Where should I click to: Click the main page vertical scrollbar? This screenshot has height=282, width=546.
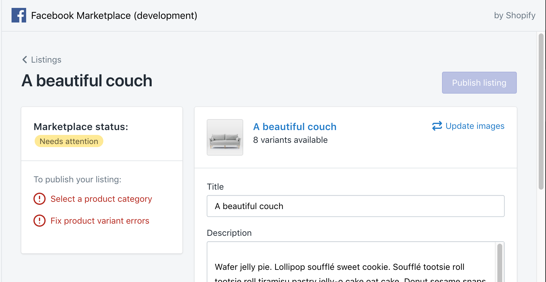[x=541, y=111]
